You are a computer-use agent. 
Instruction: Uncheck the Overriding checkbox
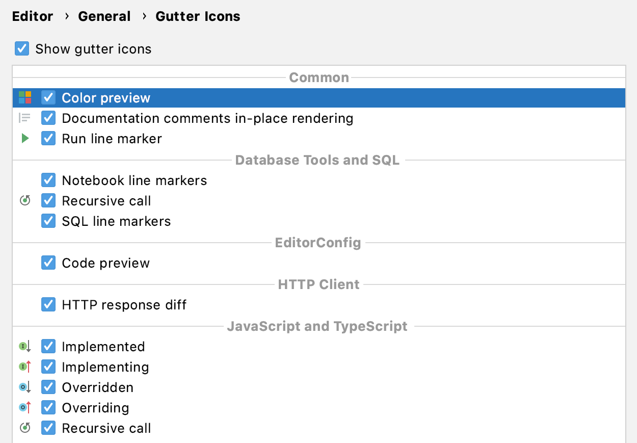point(48,407)
